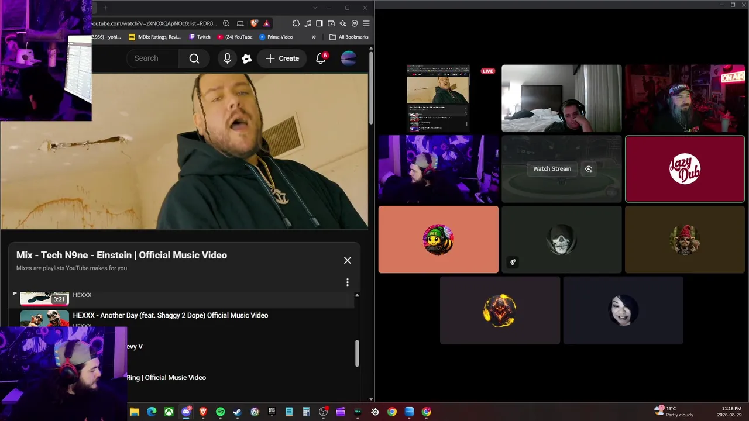Open the YouTube notifications bell
The height and width of the screenshot is (421, 749).
(x=321, y=58)
